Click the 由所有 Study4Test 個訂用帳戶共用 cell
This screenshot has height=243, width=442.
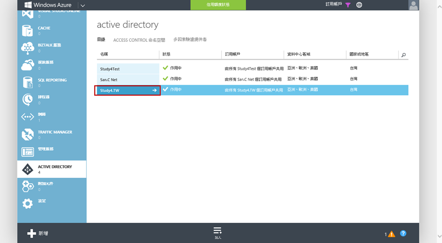click(254, 69)
